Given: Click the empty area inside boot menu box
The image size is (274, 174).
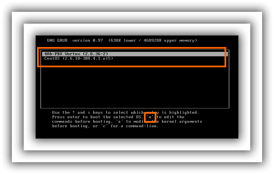Looking at the screenshot, I should (x=135, y=87).
